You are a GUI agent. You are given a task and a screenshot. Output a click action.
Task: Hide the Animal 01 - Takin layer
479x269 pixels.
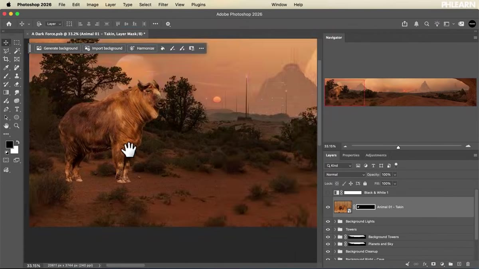(x=328, y=207)
